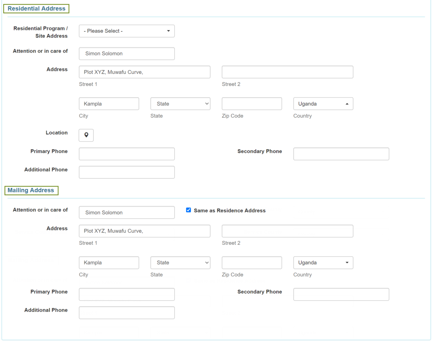This screenshot has width=432, height=342.
Task: Open Residential Program / Site Address dropdown
Action: click(x=127, y=31)
